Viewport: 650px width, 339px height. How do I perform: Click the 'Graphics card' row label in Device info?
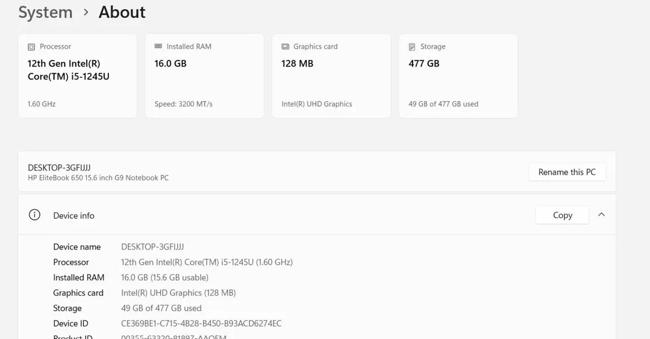pyautogui.click(x=78, y=293)
